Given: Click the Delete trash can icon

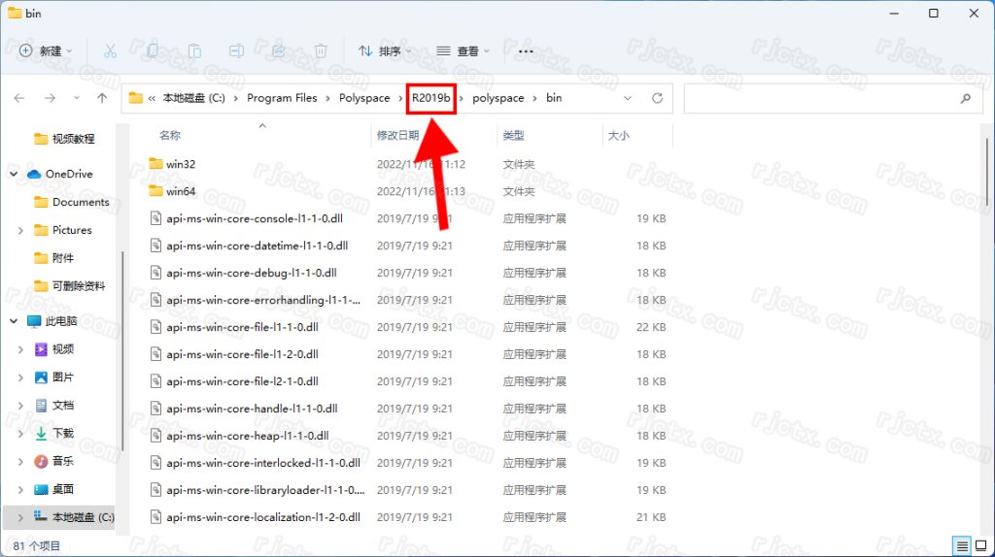Looking at the screenshot, I should pos(321,50).
